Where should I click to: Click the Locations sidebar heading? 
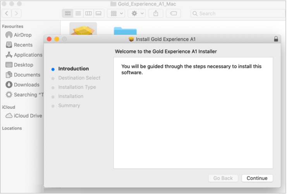pyautogui.click(x=12, y=128)
